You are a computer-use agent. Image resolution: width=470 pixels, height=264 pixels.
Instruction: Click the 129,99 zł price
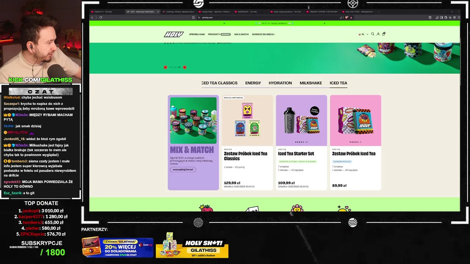tap(232, 183)
